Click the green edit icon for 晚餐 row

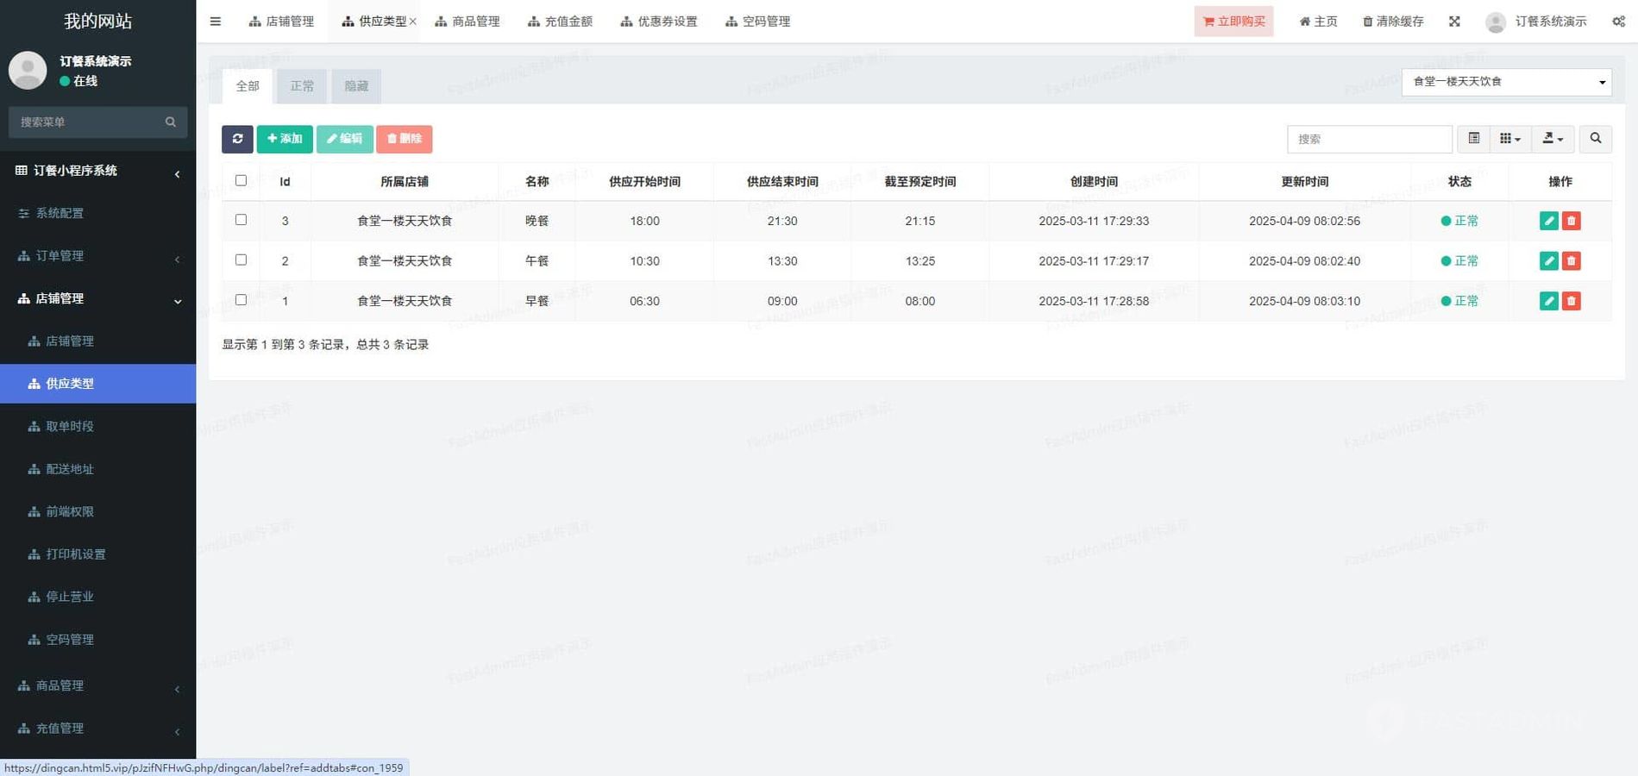coord(1548,221)
